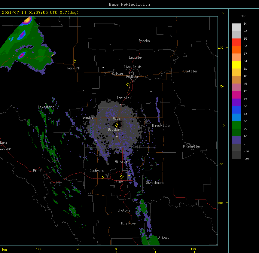Click the RedDeer city label
The image size is (259, 253).
point(132,77)
